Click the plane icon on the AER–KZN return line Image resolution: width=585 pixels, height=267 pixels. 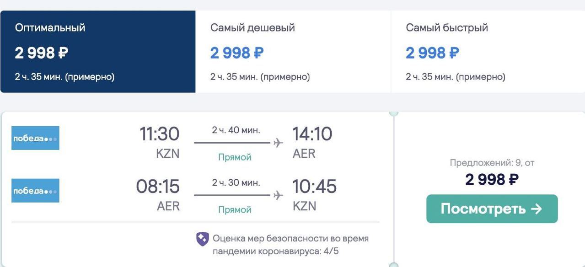(x=278, y=196)
